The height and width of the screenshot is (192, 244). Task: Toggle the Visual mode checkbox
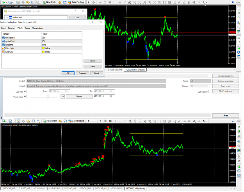coord(25,97)
